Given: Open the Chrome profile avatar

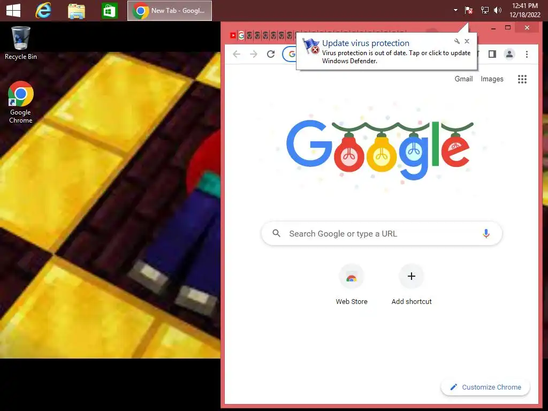Looking at the screenshot, I should pos(509,54).
